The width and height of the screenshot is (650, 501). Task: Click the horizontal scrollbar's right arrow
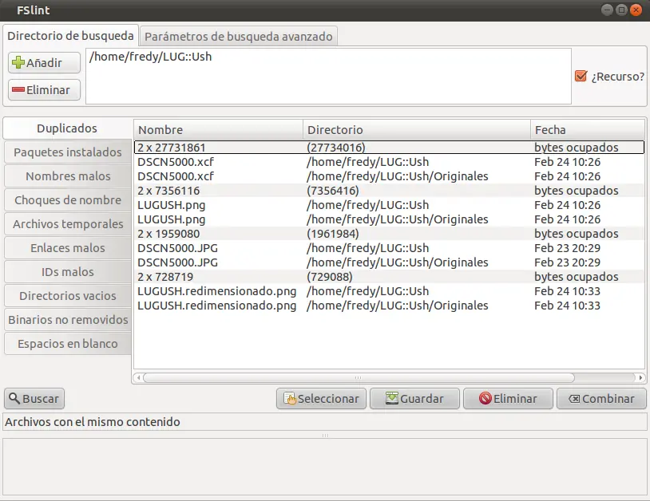pyautogui.click(x=641, y=377)
